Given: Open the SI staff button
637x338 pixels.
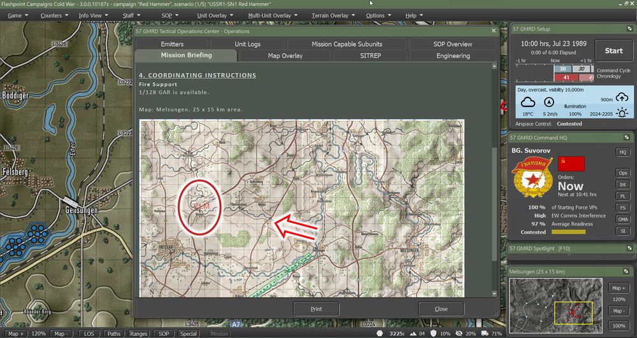Looking at the screenshot, I should tap(622, 231).
